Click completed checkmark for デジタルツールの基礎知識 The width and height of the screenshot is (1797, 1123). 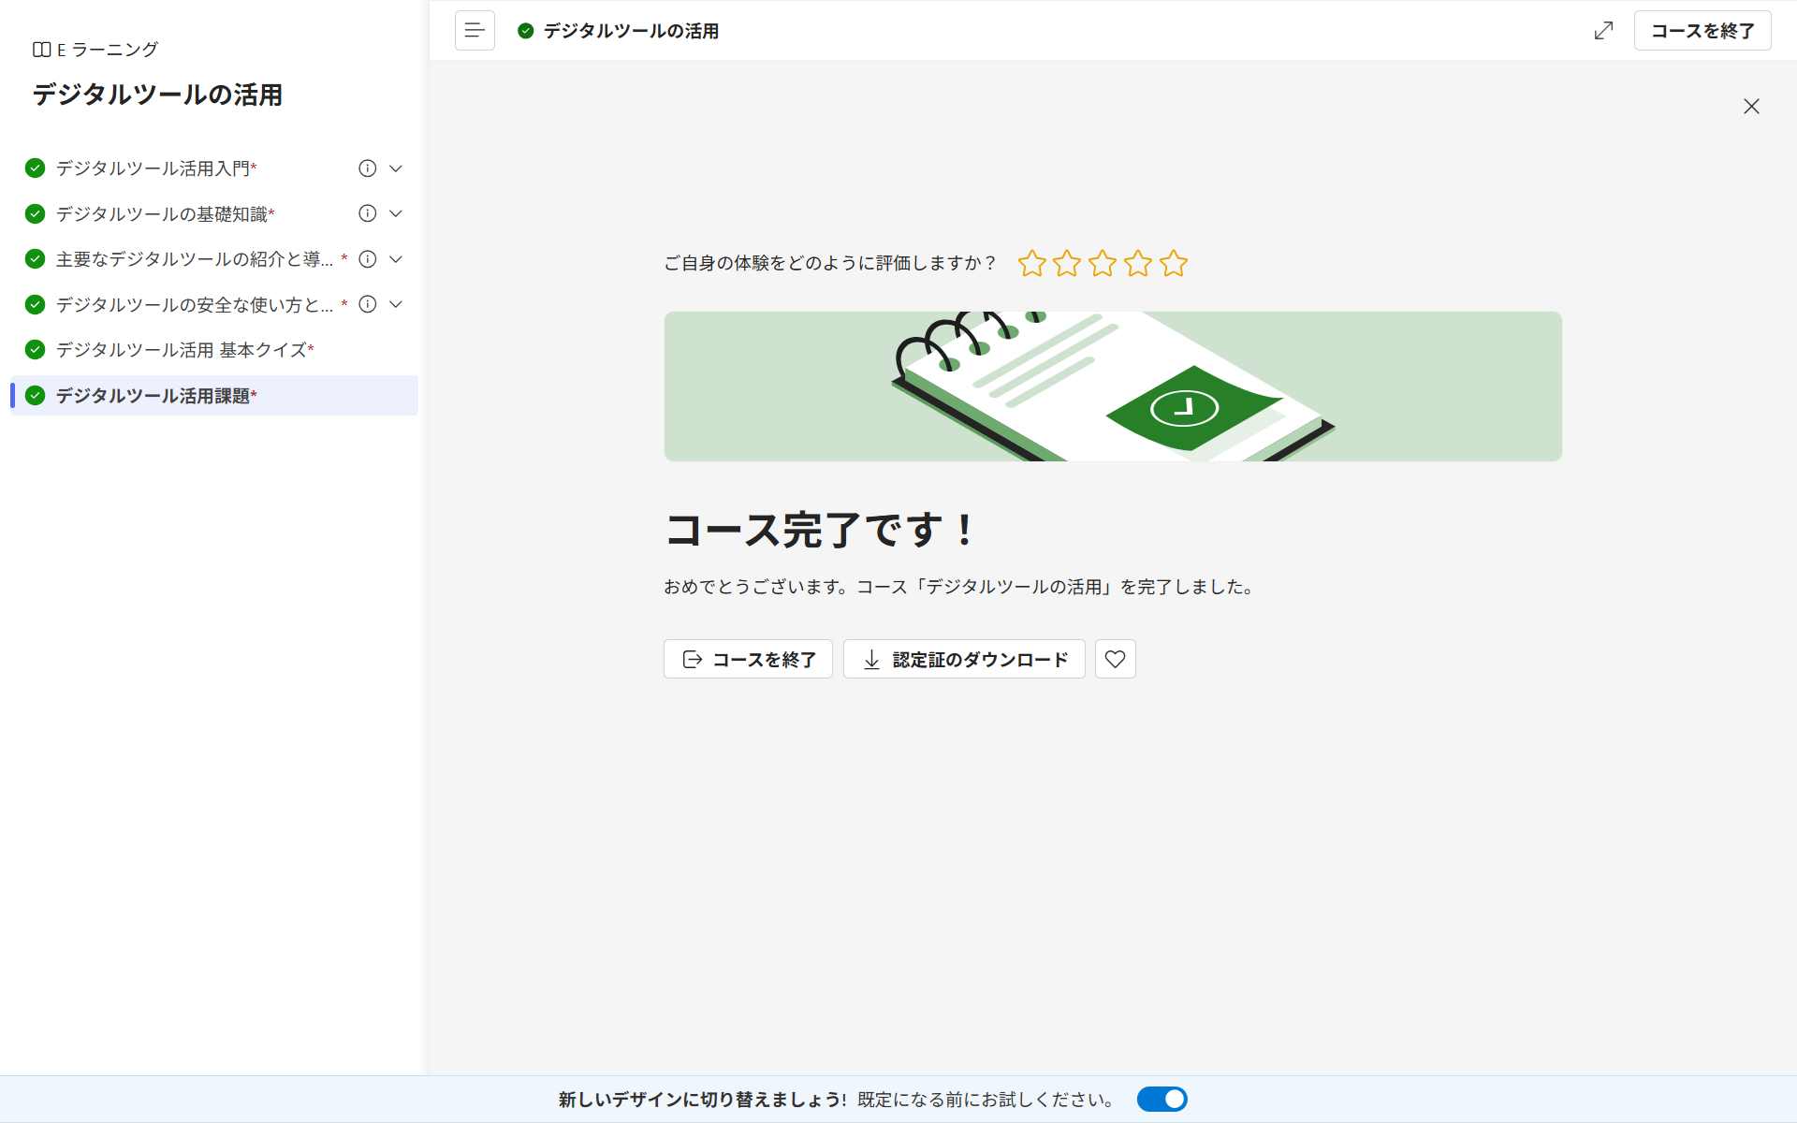[35, 213]
